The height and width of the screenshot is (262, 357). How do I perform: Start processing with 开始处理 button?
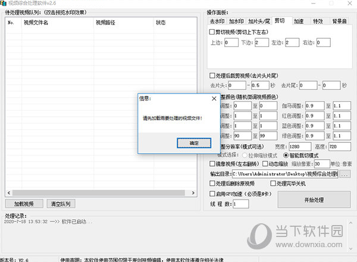(314, 200)
